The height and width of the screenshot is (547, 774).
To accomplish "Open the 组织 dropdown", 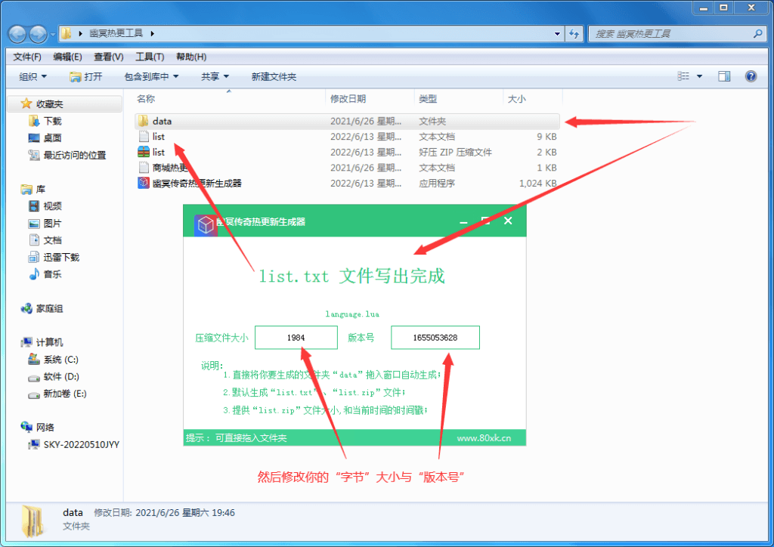I will [32, 76].
